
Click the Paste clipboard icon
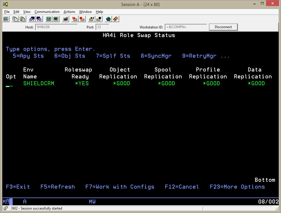[x=22, y=19]
